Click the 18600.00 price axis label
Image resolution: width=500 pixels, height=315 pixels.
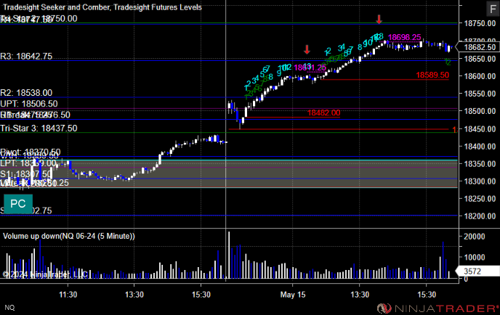[x=480, y=76]
